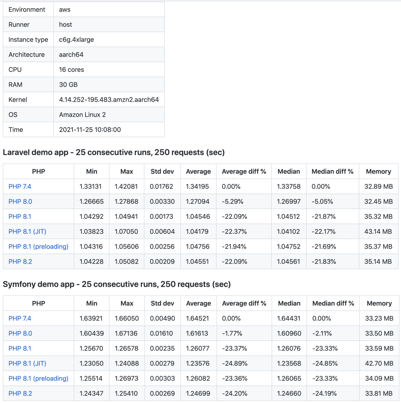Click Symfony max cell 1.67136
Screen dimensions: 401x403
coord(126,333)
